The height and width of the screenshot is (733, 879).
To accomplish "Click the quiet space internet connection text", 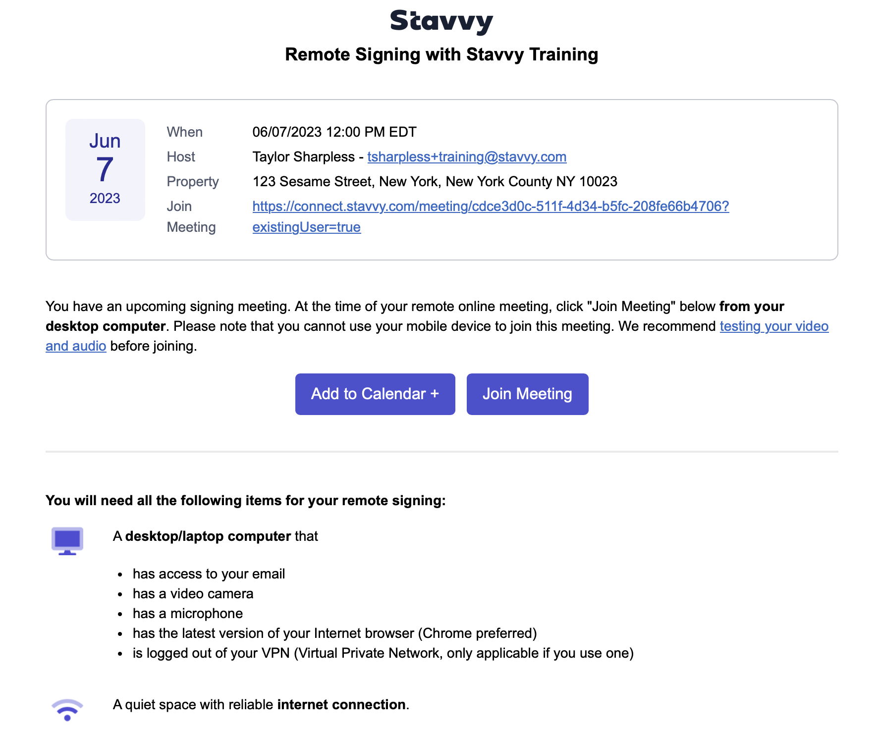I will (x=261, y=705).
